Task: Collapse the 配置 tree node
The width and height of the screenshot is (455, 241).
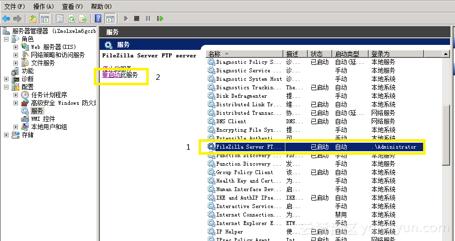Action: click(6, 87)
